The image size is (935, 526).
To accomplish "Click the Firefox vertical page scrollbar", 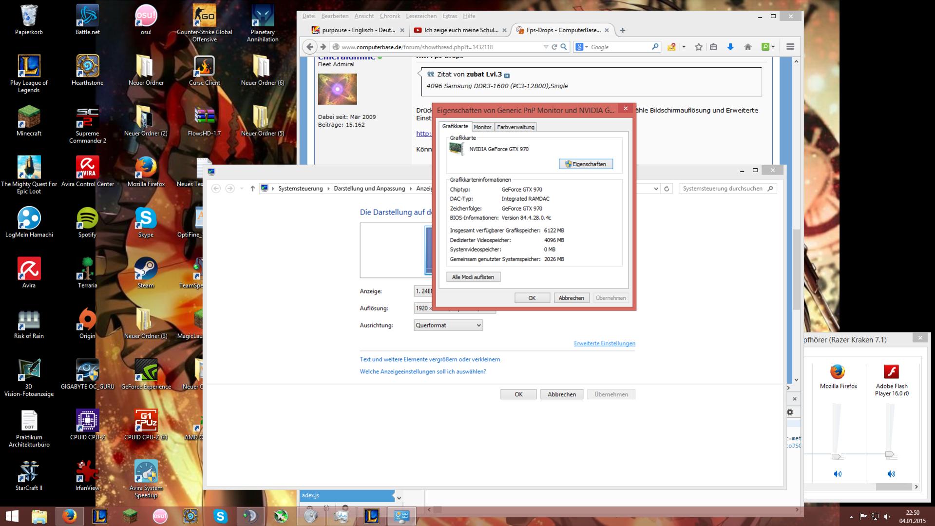I will pyautogui.click(x=796, y=270).
